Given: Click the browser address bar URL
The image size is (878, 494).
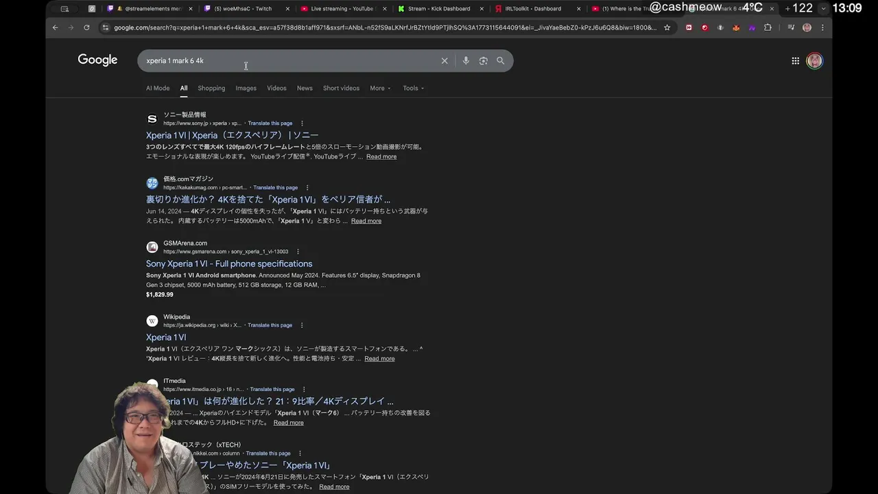Looking at the screenshot, I should (384, 27).
